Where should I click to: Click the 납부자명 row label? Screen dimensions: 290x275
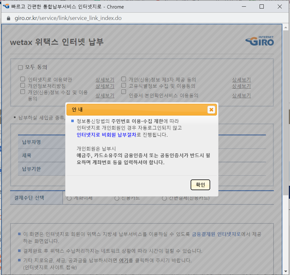[31, 142]
